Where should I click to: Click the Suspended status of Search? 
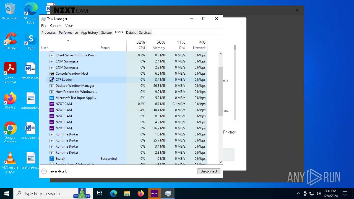coord(109,159)
